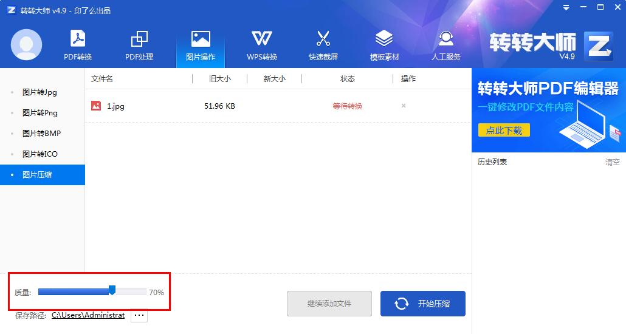Viewport: 626px width, 334px height.
Task: Click the 转转大师 V4.9 brand logo
Action: tap(551, 46)
